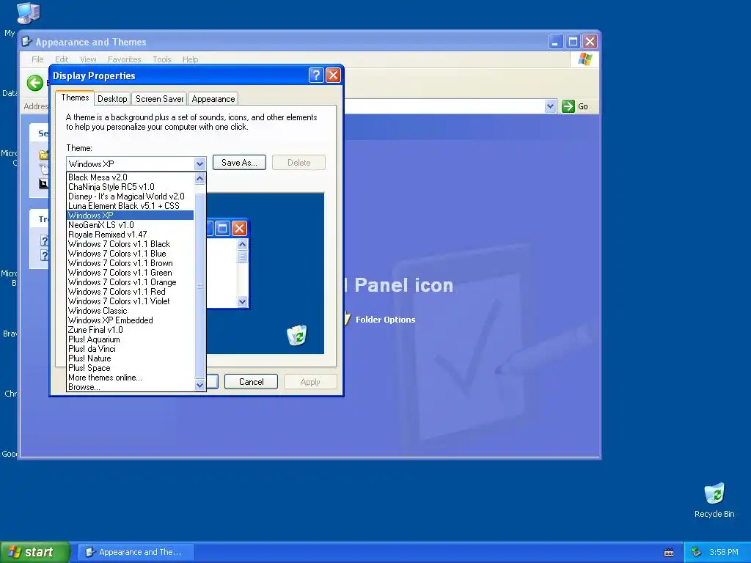Select Windows 7 Colors v1.1 Blue
Viewport: 751px width, 563px height.
131,254
